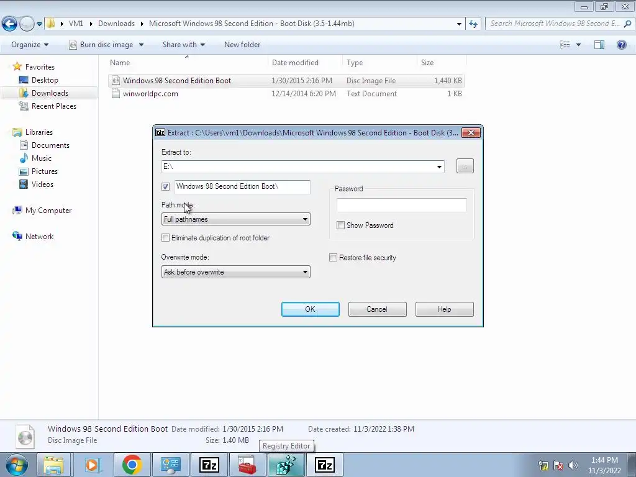636x477 pixels.
Task: Open Recent Places in the navigation pane
Action: click(53, 106)
